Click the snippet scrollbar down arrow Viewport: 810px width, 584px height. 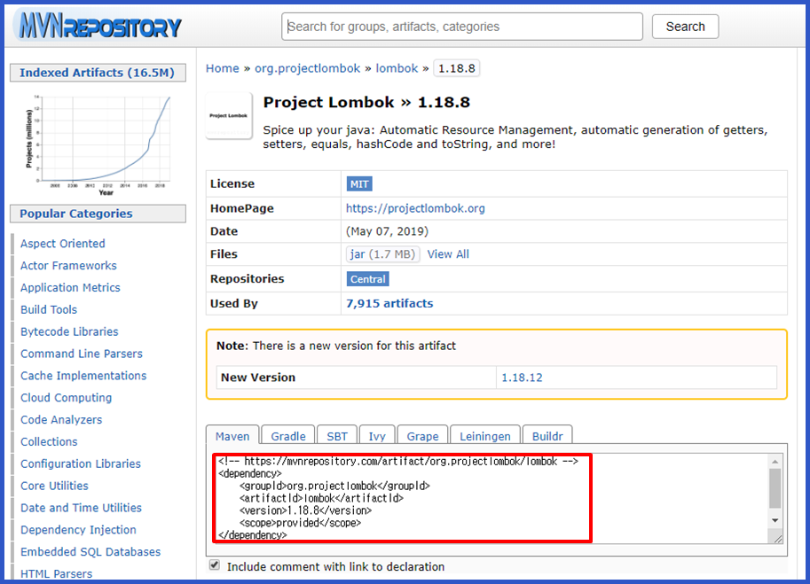775,520
